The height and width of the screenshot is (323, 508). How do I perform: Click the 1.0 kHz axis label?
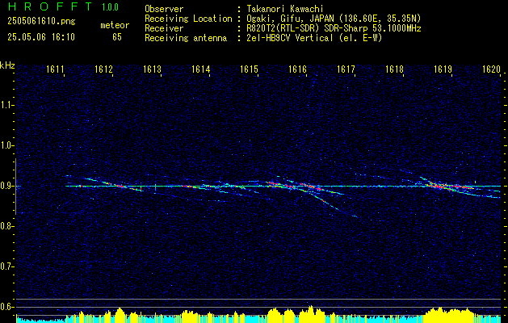tap(6, 145)
